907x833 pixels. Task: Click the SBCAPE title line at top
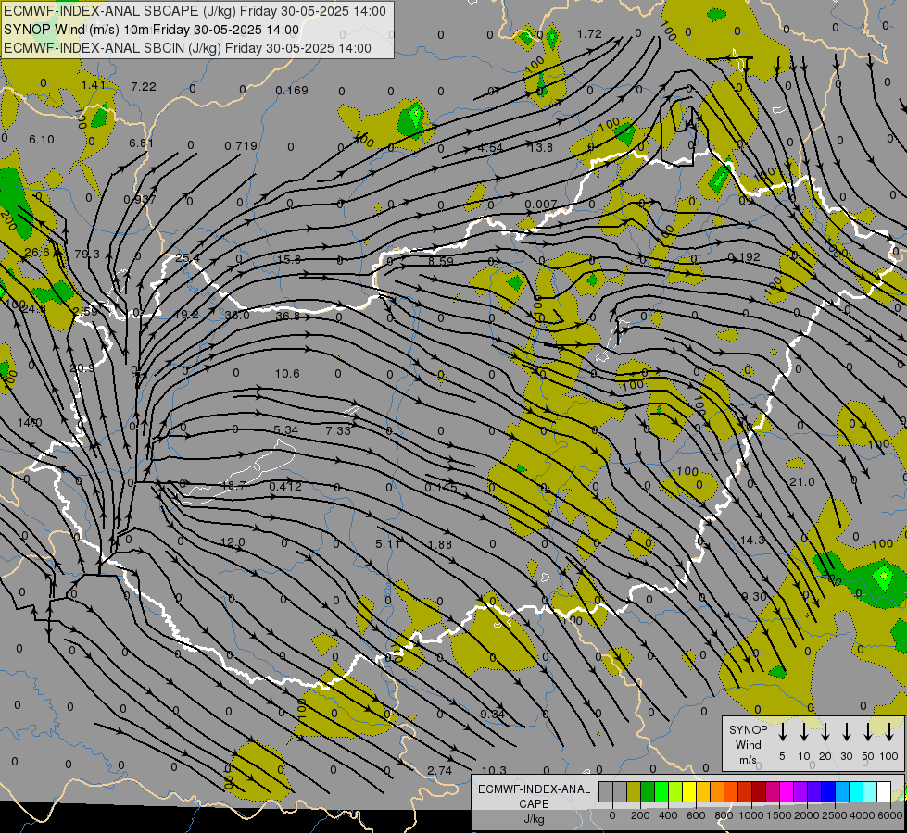195,11
